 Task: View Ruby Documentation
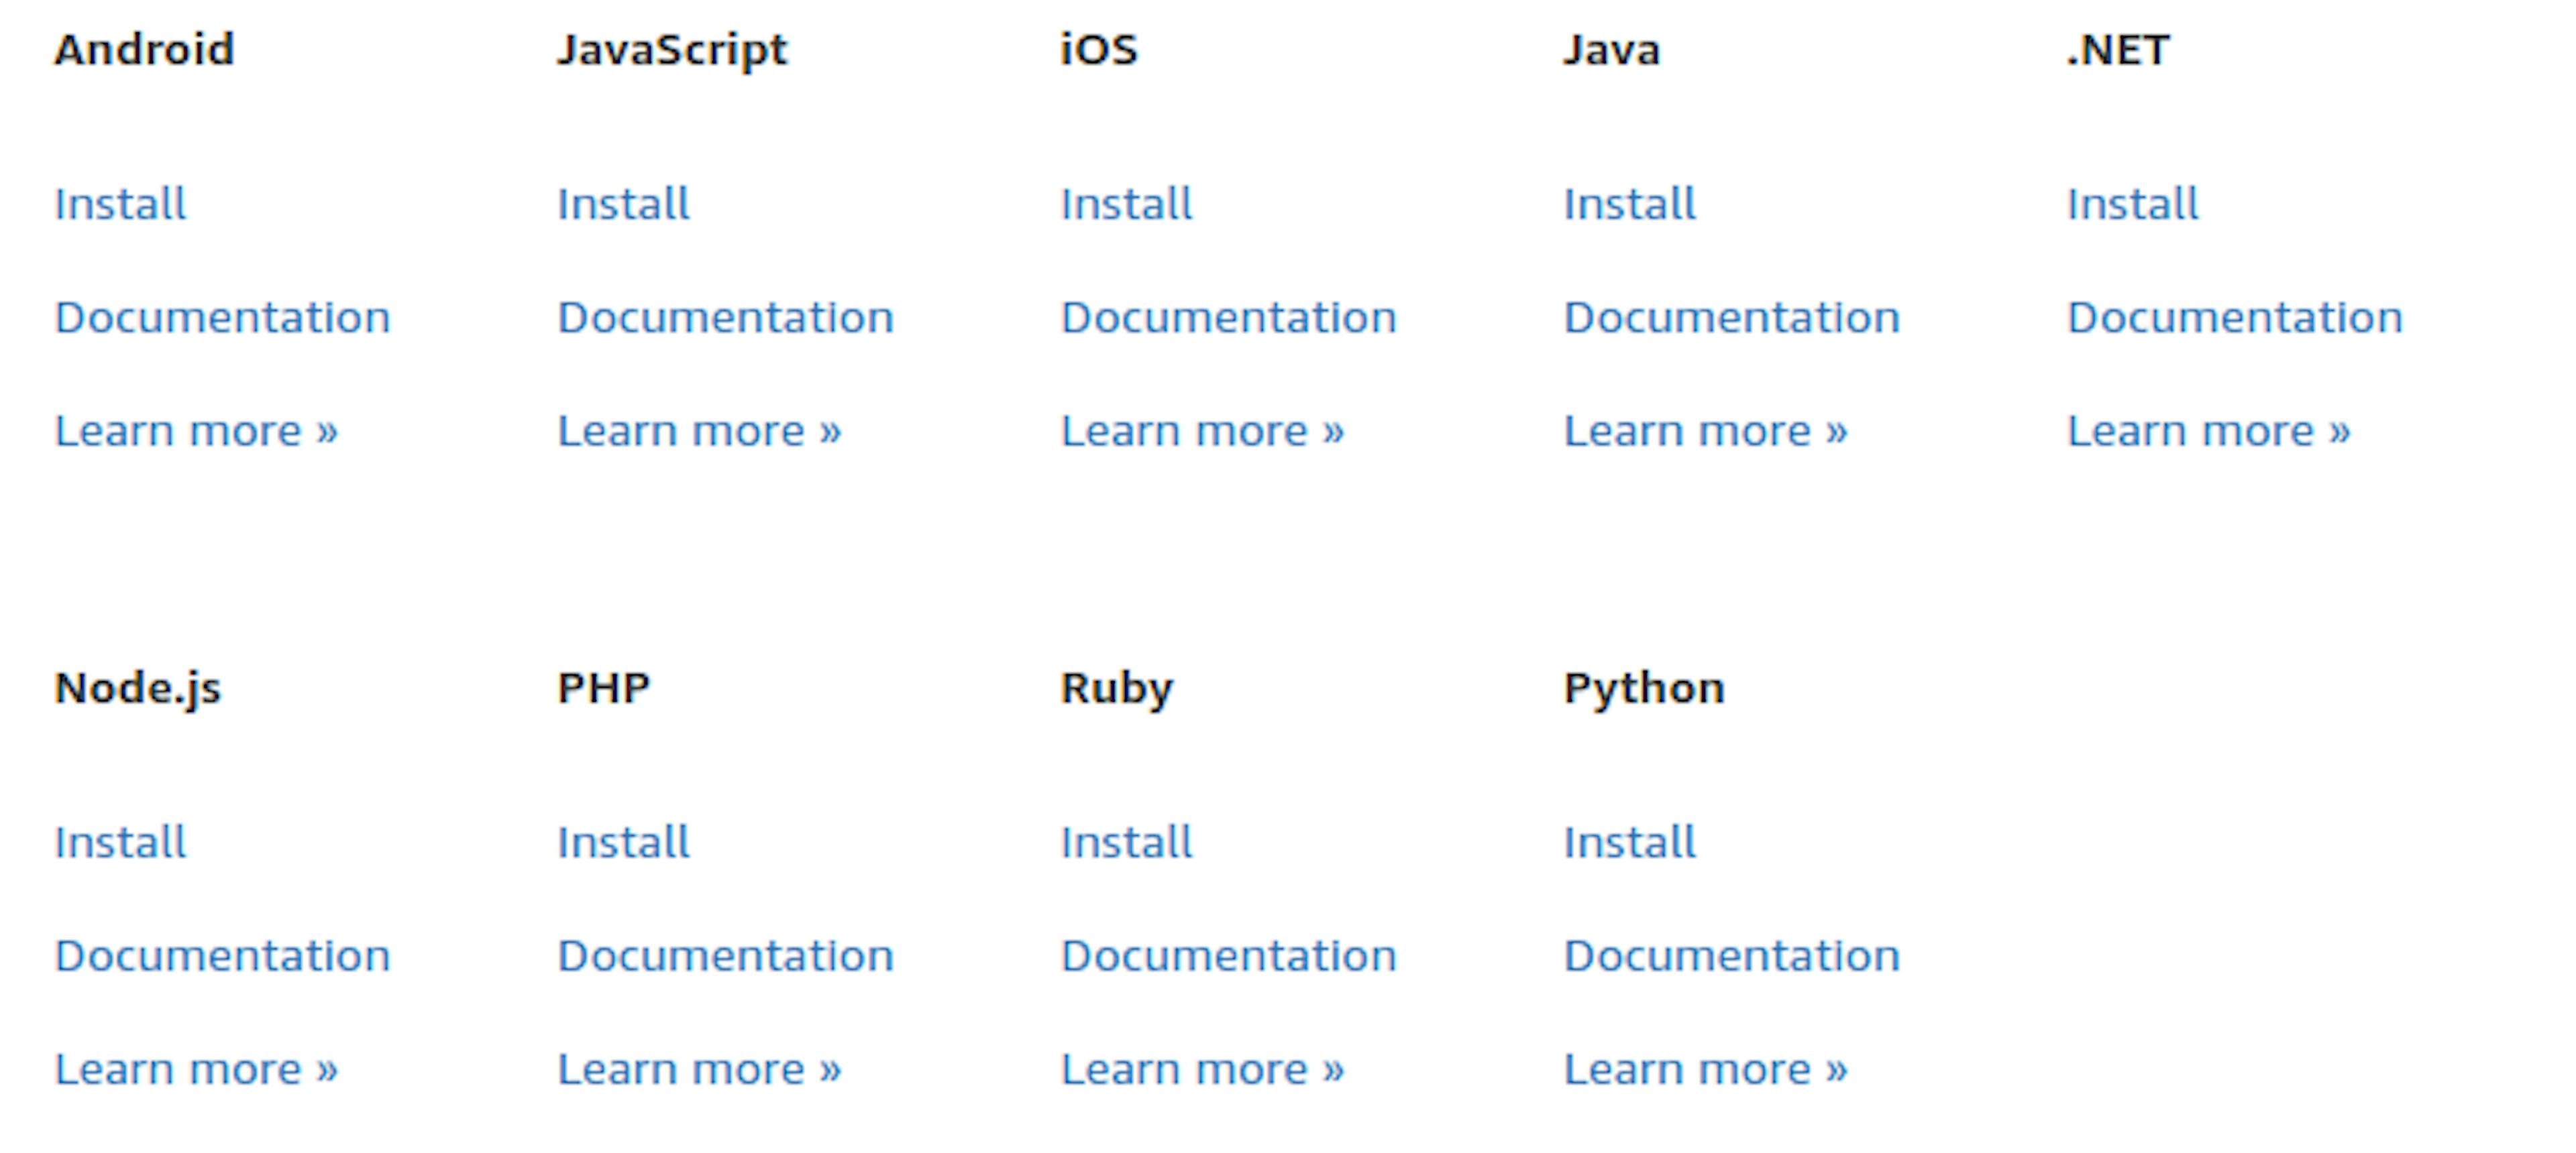(x=1228, y=955)
